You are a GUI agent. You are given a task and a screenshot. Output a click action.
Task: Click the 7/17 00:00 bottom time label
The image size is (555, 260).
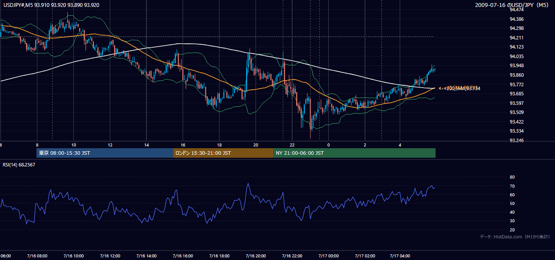click(x=328, y=256)
